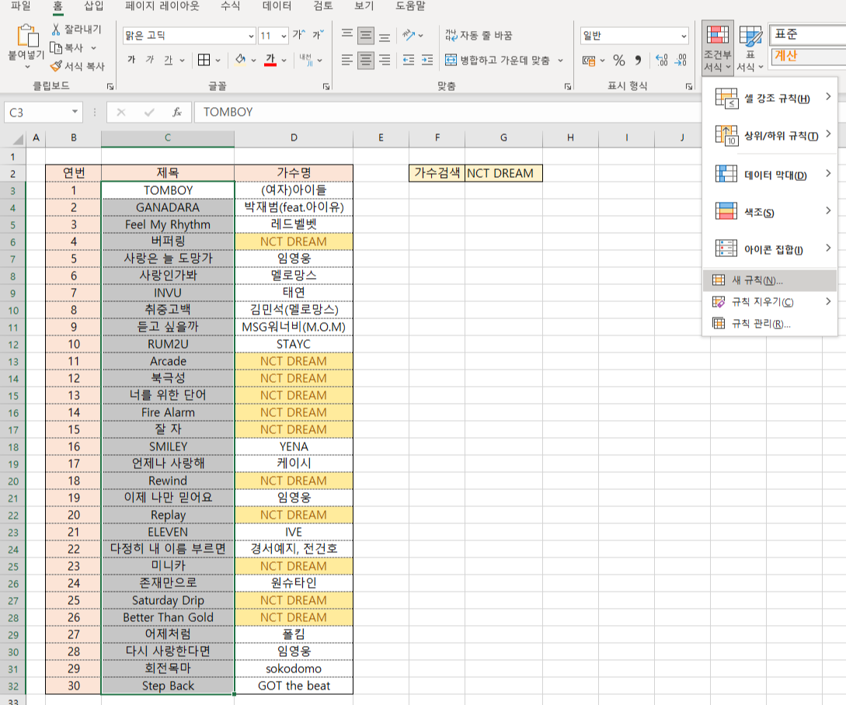Select cell G2 containing NCT DREAM
This screenshot has width=846, height=705.
click(x=503, y=173)
